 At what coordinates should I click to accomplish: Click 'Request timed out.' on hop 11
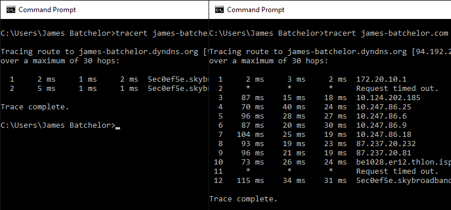[397, 171]
